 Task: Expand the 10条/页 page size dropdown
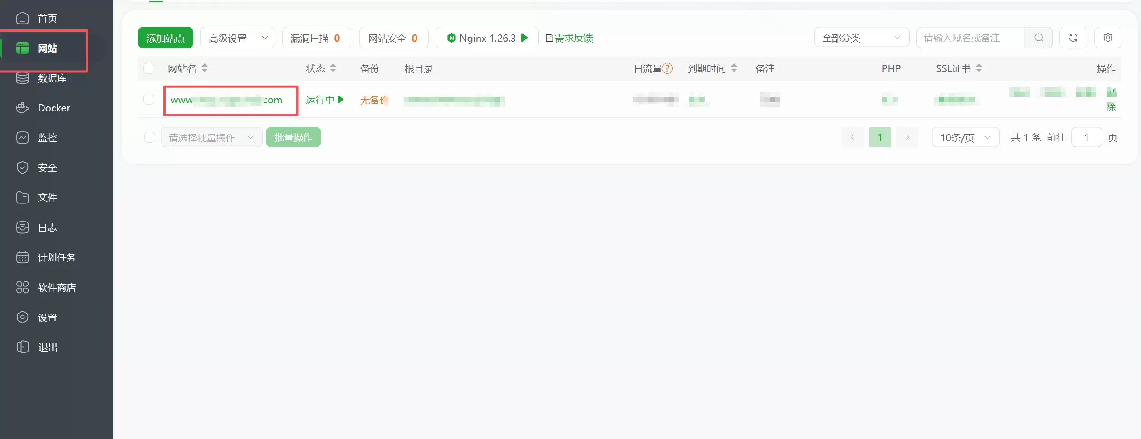pyautogui.click(x=965, y=137)
